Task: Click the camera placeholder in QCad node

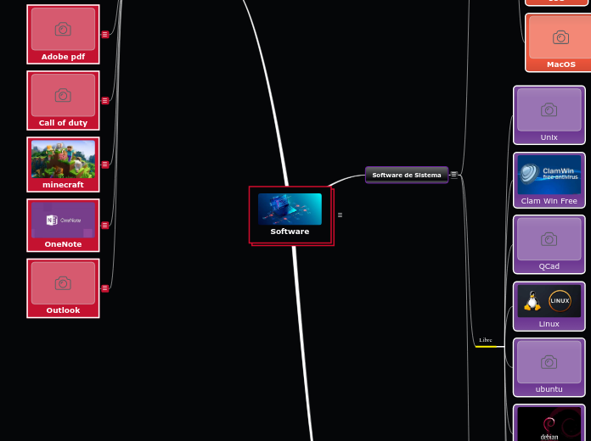Action: point(549,239)
